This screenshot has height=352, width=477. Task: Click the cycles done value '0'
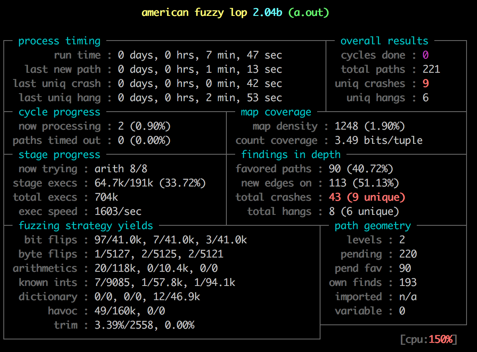(x=425, y=55)
